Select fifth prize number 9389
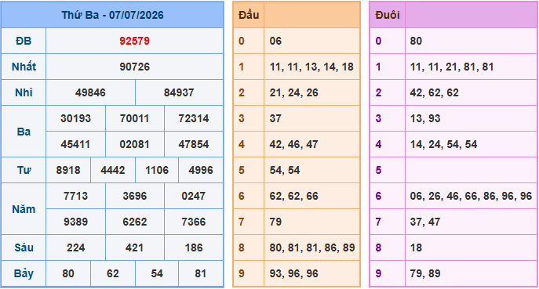This screenshot has height=289, width=539. point(75,222)
